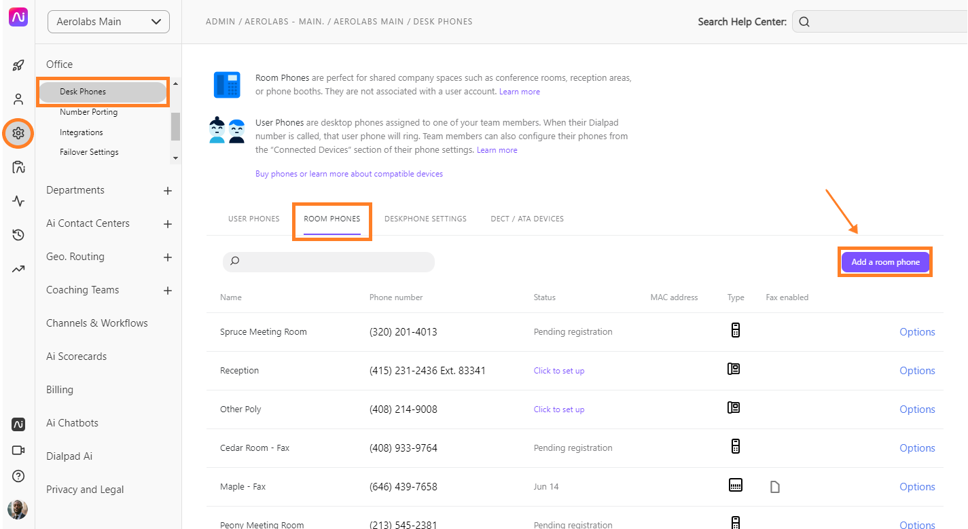Open the activity pulse icon in sidebar
The height and width of the screenshot is (529, 968).
pos(18,201)
